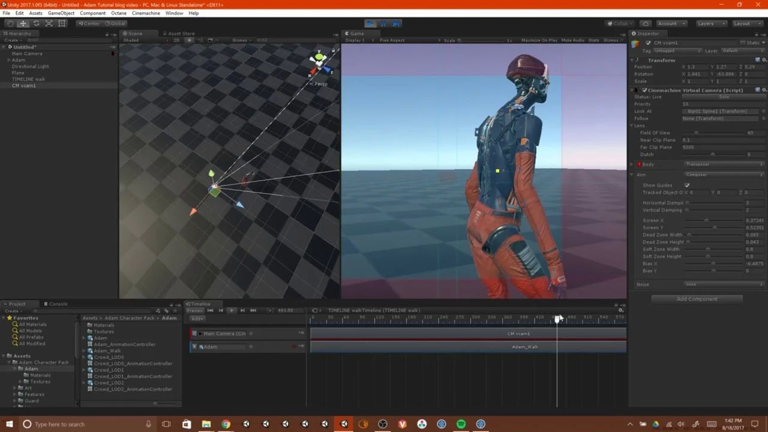Step to next timeline frame
The height and width of the screenshot is (432, 768).
tap(242, 310)
